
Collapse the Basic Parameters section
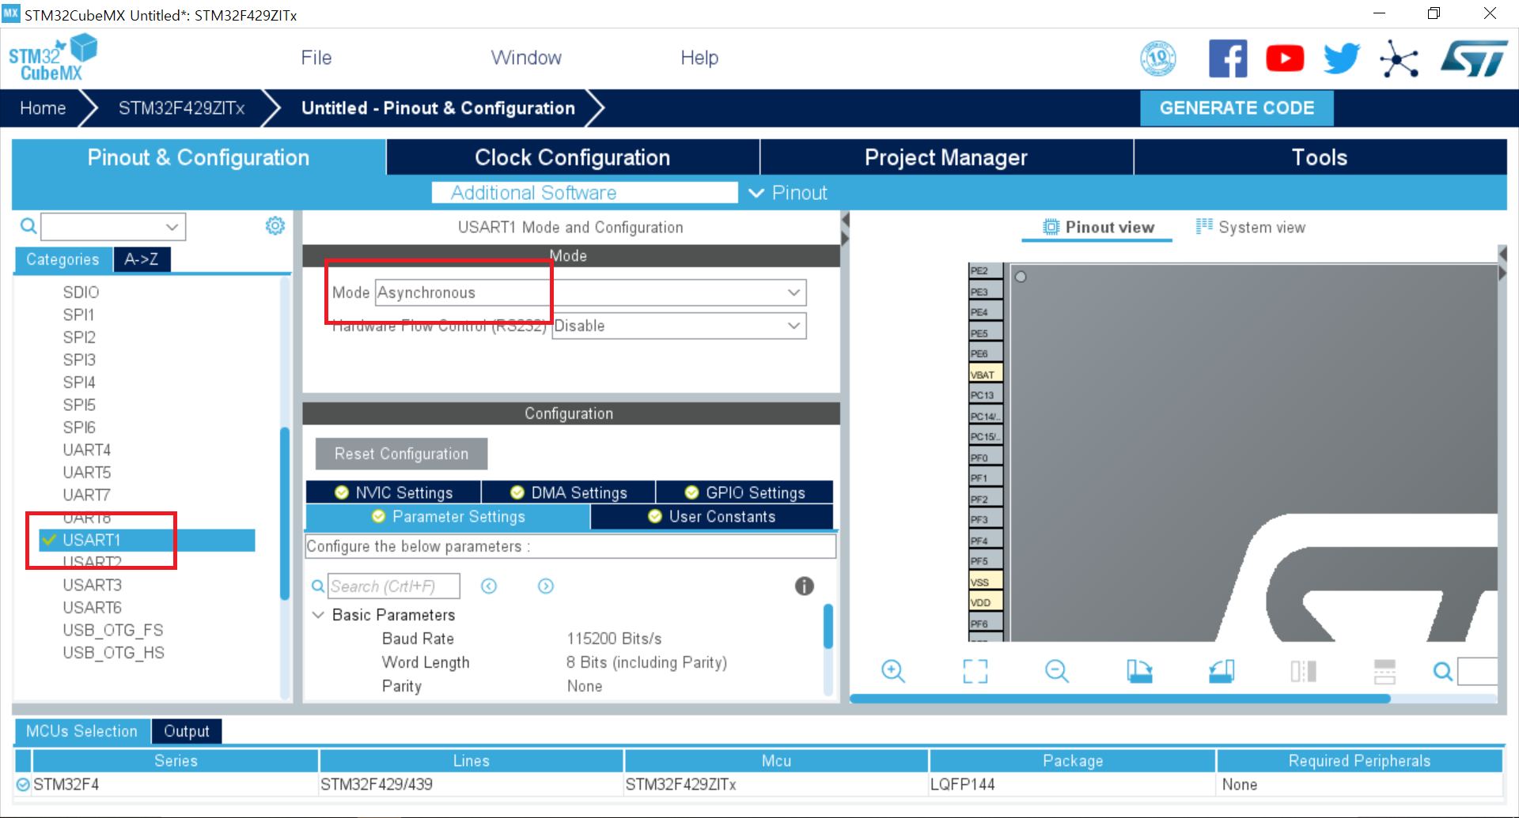point(318,615)
